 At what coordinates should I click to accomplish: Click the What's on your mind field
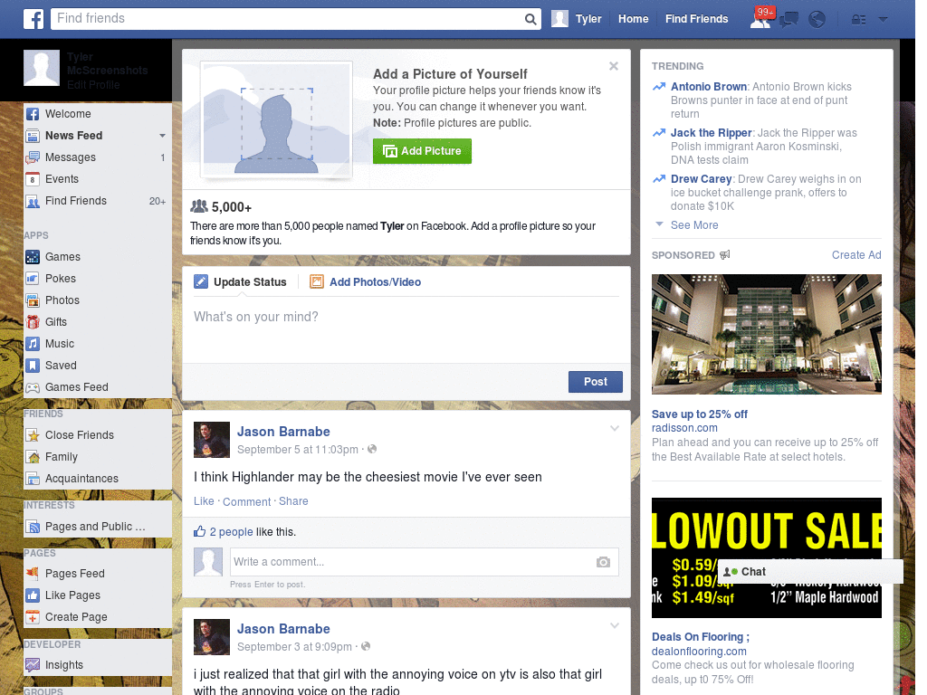(x=406, y=329)
